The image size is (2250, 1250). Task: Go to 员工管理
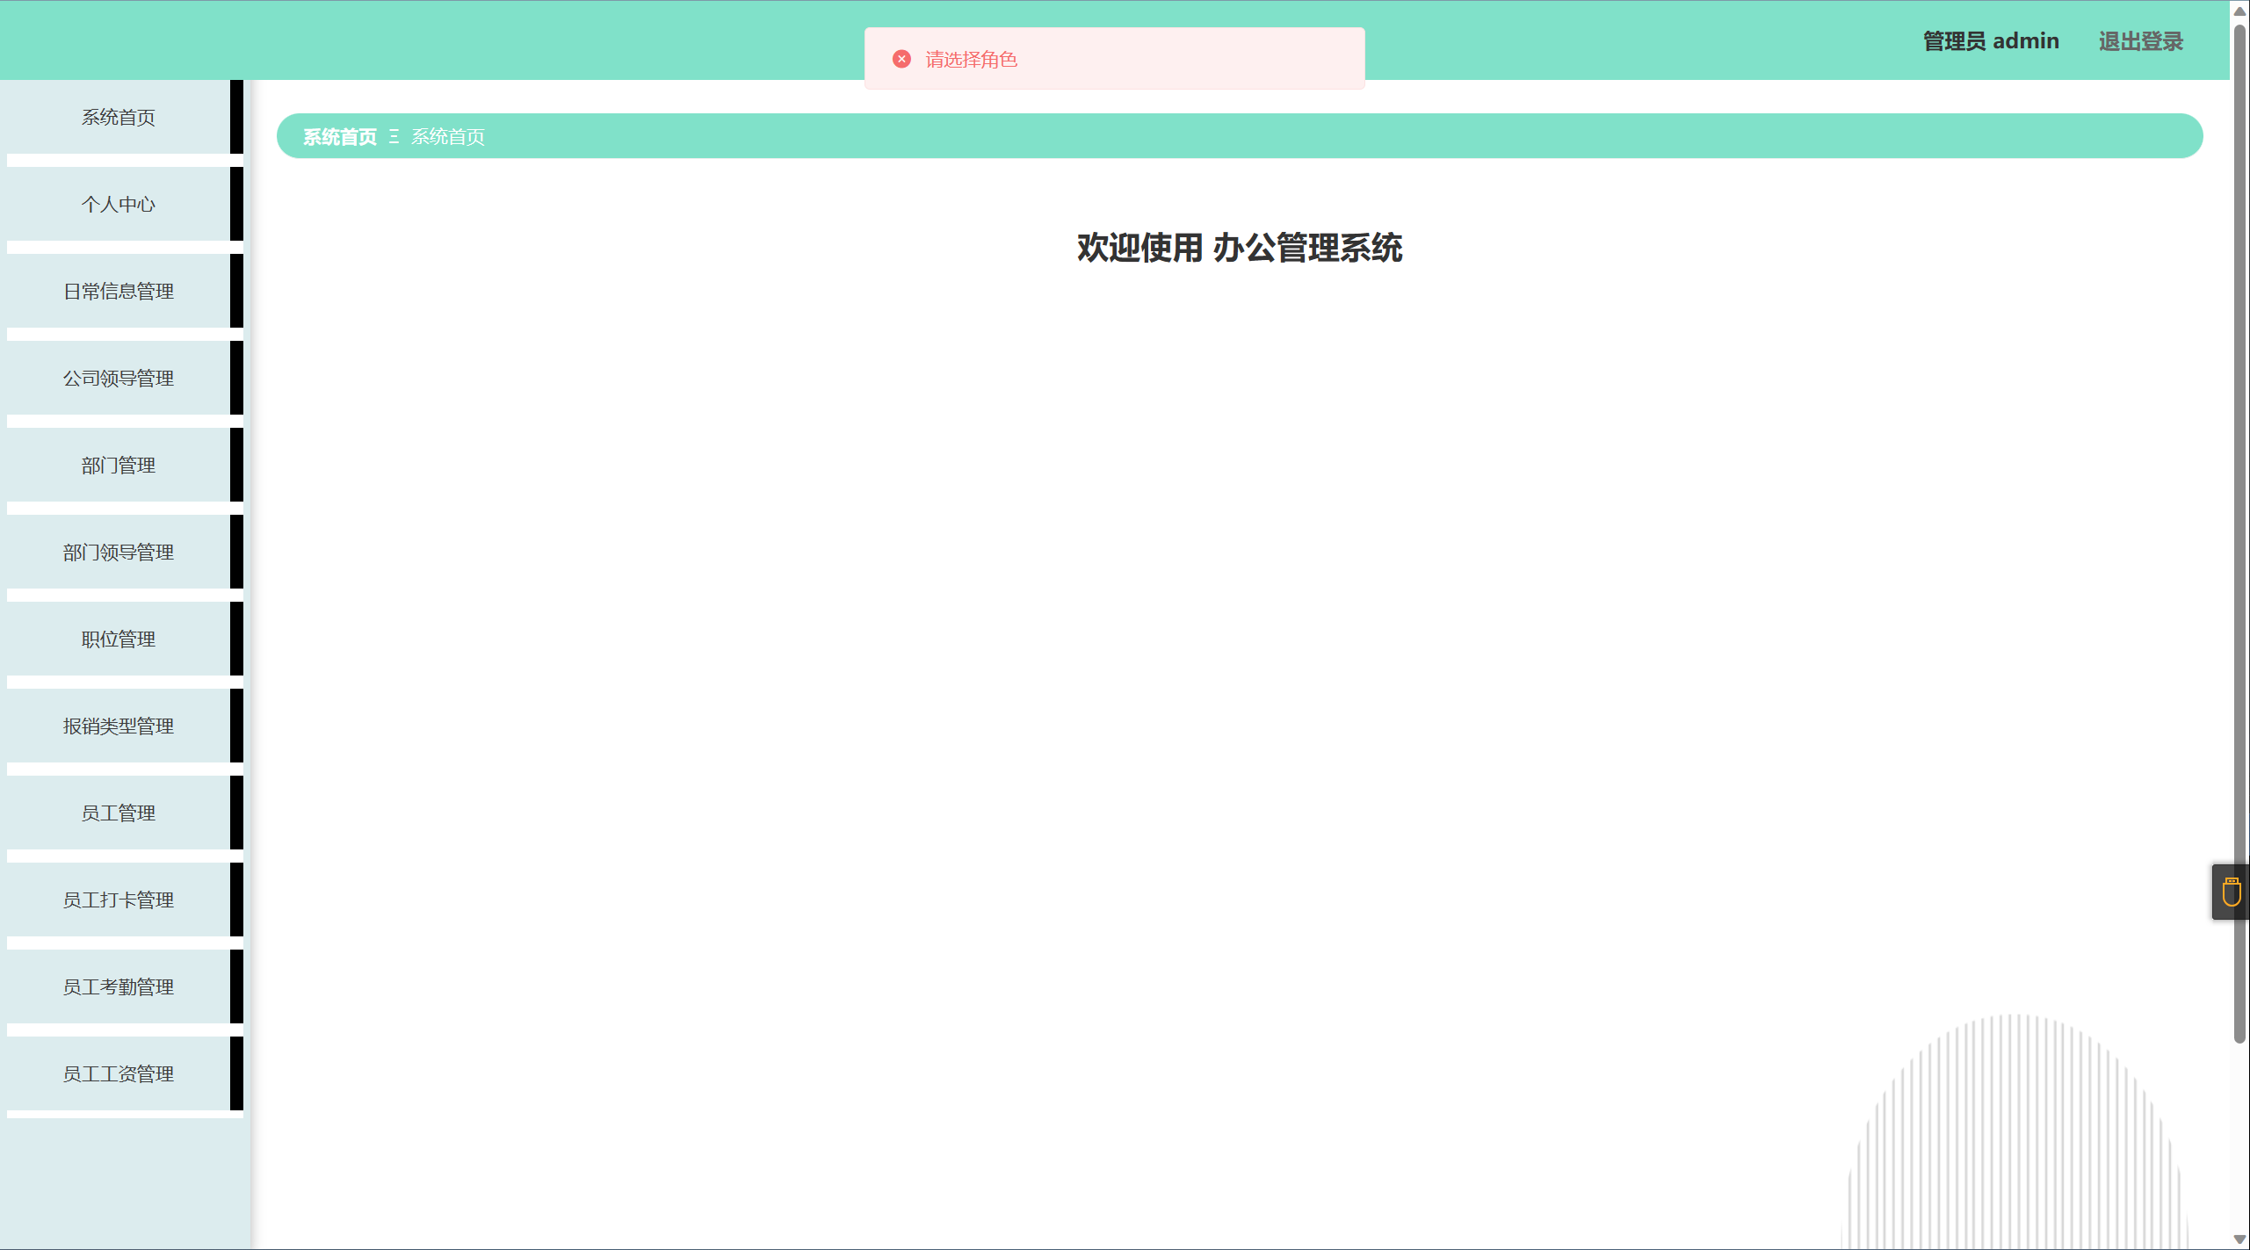pyautogui.click(x=119, y=813)
